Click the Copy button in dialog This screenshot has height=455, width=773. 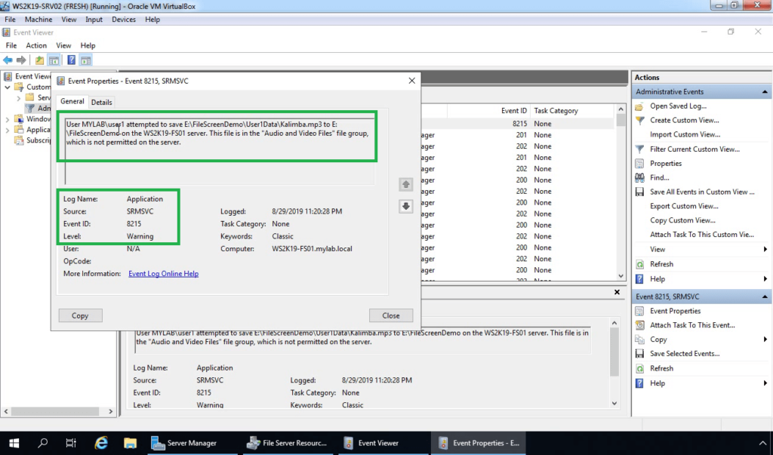pyautogui.click(x=80, y=315)
